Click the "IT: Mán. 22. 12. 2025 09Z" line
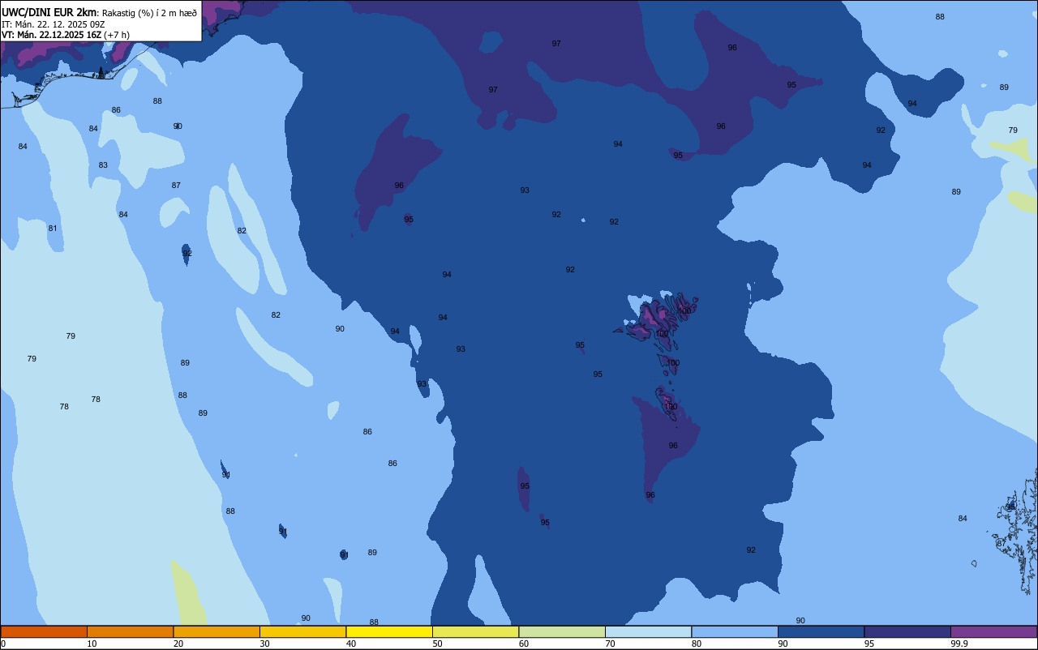 click(x=54, y=24)
